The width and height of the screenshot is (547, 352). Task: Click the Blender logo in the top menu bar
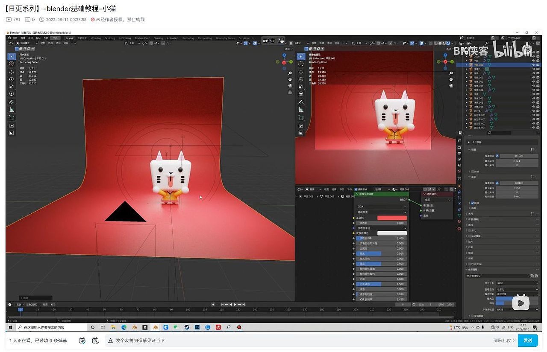pos(9,38)
